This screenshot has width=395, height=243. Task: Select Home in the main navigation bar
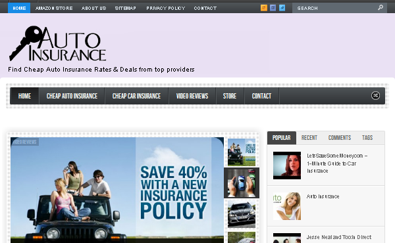(24, 96)
